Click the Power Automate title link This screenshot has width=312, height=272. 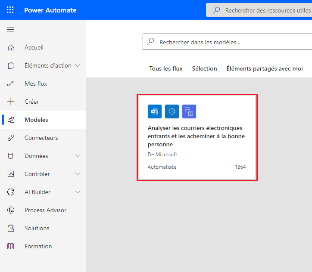click(x=50, y=10)
